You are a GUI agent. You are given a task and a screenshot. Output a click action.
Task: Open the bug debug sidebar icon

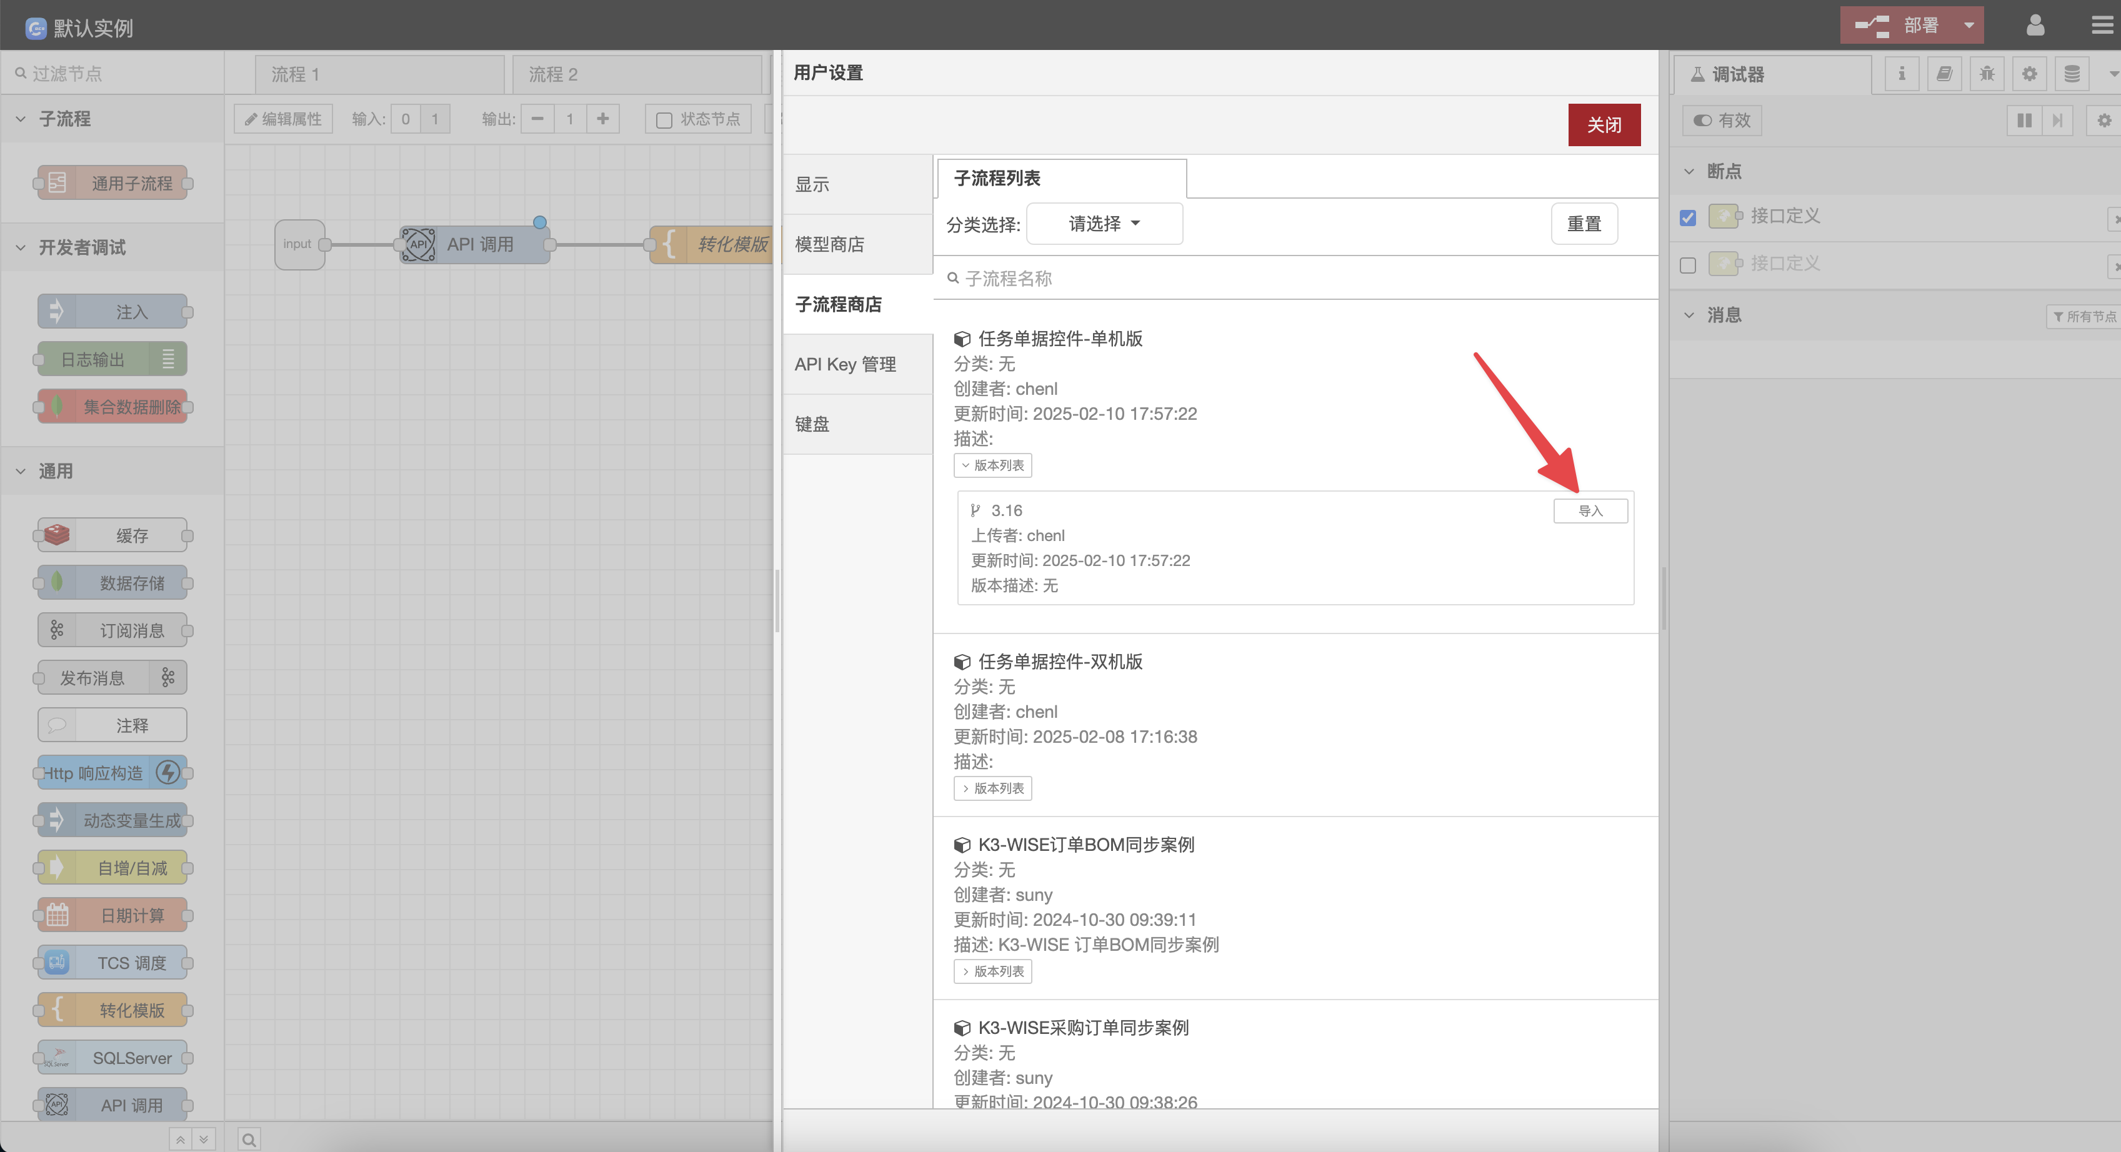[x=1987, y=74]
